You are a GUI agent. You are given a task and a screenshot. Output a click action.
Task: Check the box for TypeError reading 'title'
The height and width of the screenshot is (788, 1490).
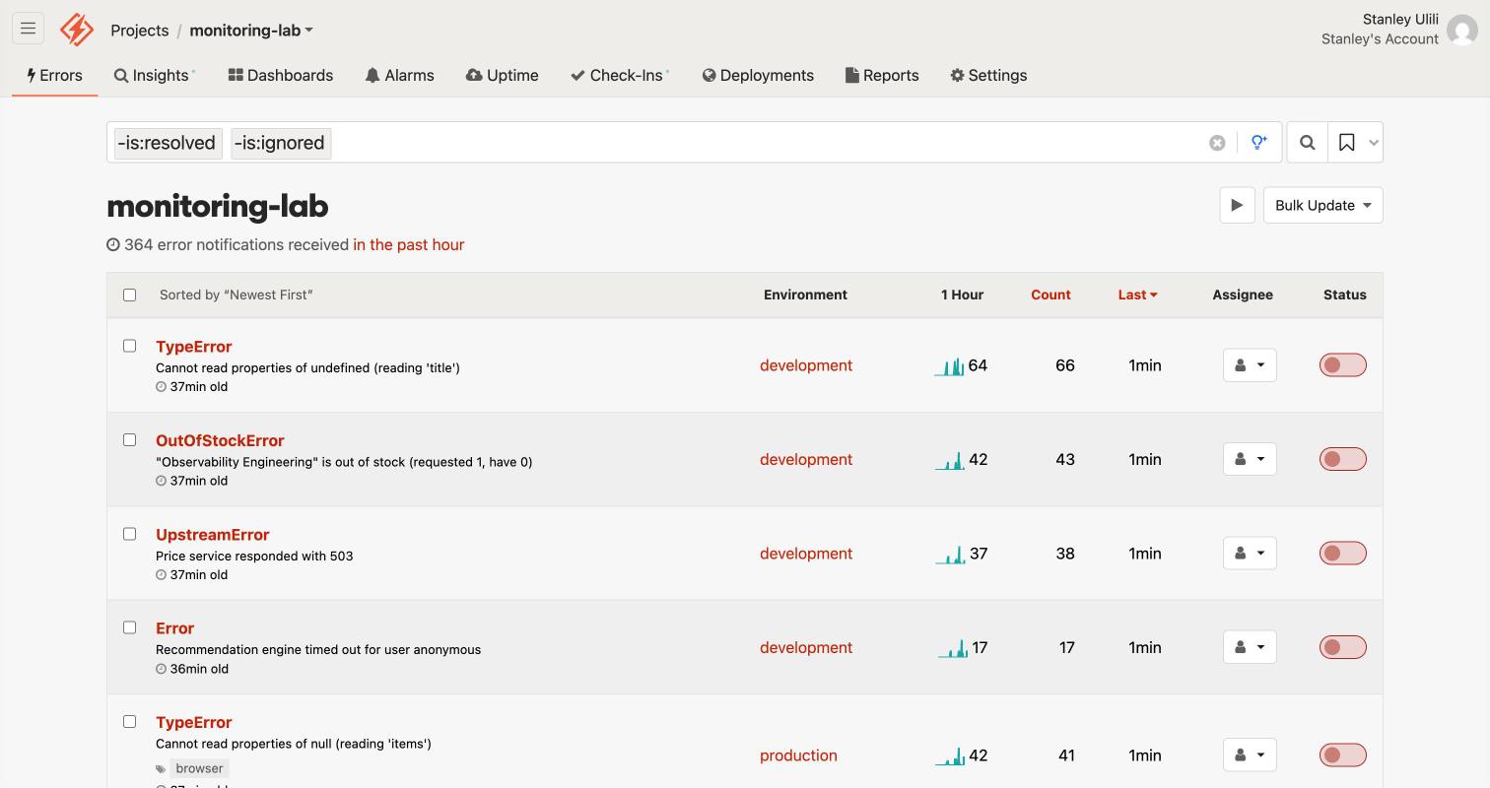pos(129,346)
